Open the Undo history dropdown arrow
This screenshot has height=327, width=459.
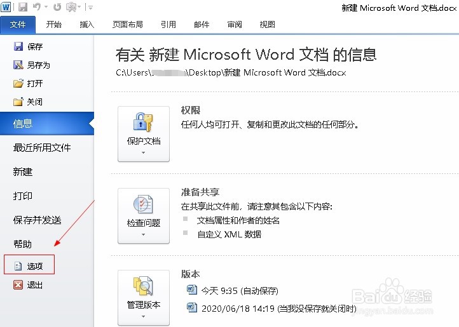(x=46, y=7)
